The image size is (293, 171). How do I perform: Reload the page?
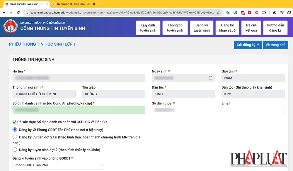click(18, 13)
